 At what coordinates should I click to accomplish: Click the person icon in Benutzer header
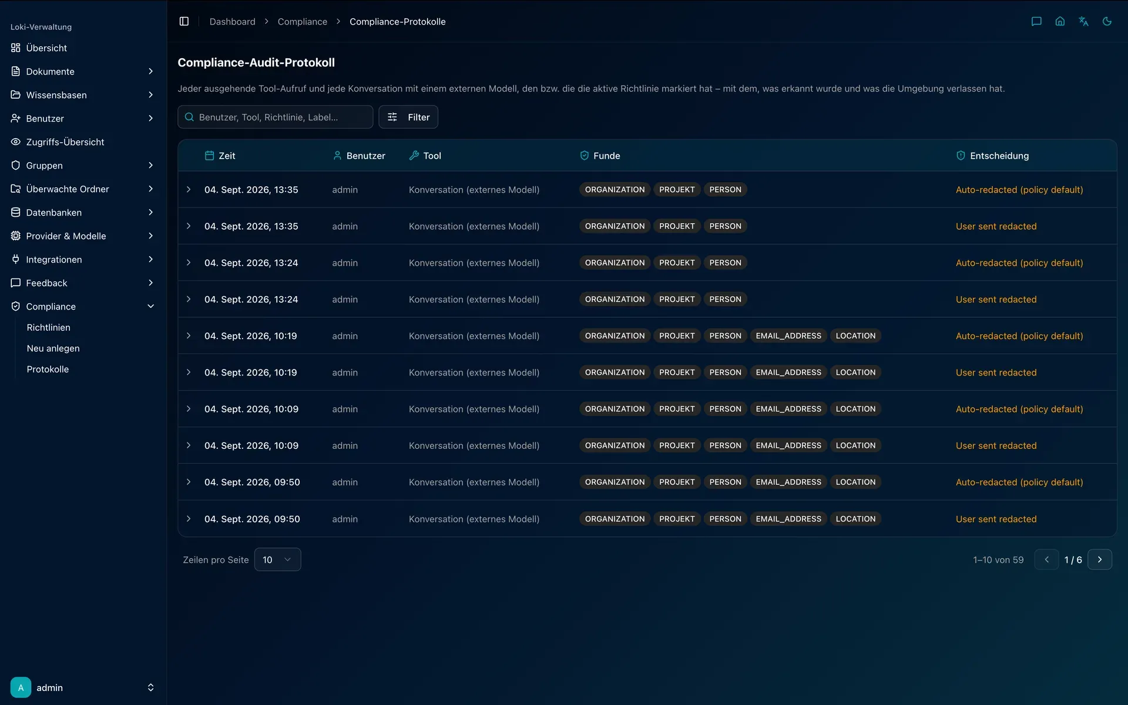tap(337, 155)
